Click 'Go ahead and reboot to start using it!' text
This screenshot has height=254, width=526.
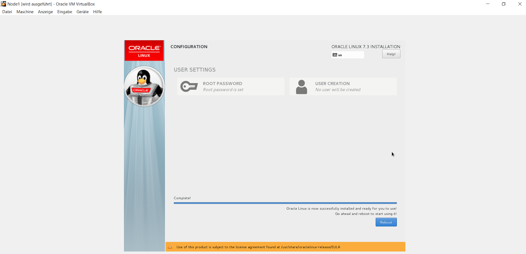pos(366,214)
